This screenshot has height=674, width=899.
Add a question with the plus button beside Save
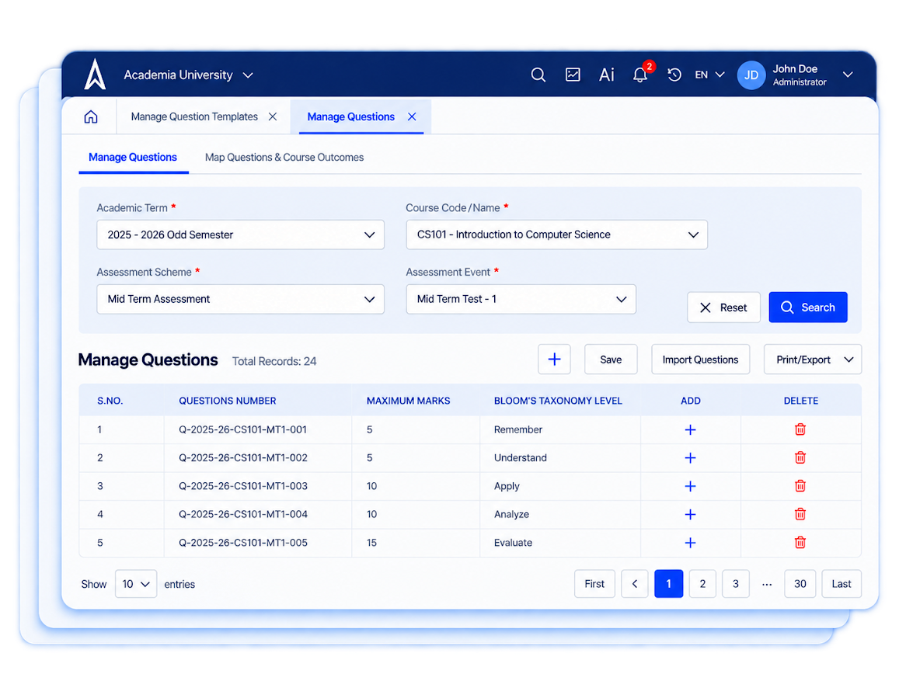554,360
